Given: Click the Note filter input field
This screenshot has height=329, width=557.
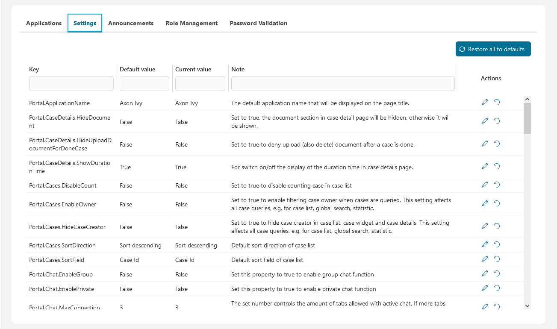Looking at the screenshot, I should (343, 84).
